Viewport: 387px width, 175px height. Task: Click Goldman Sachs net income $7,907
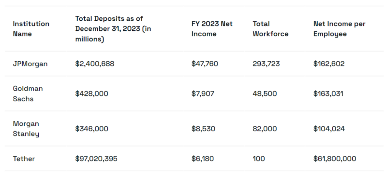click(x=203, y=94)
